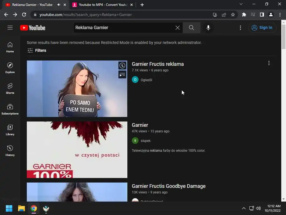This screenshot has width=286, height=215.
Task: Open a new browser tab
Action: point(142,5)
